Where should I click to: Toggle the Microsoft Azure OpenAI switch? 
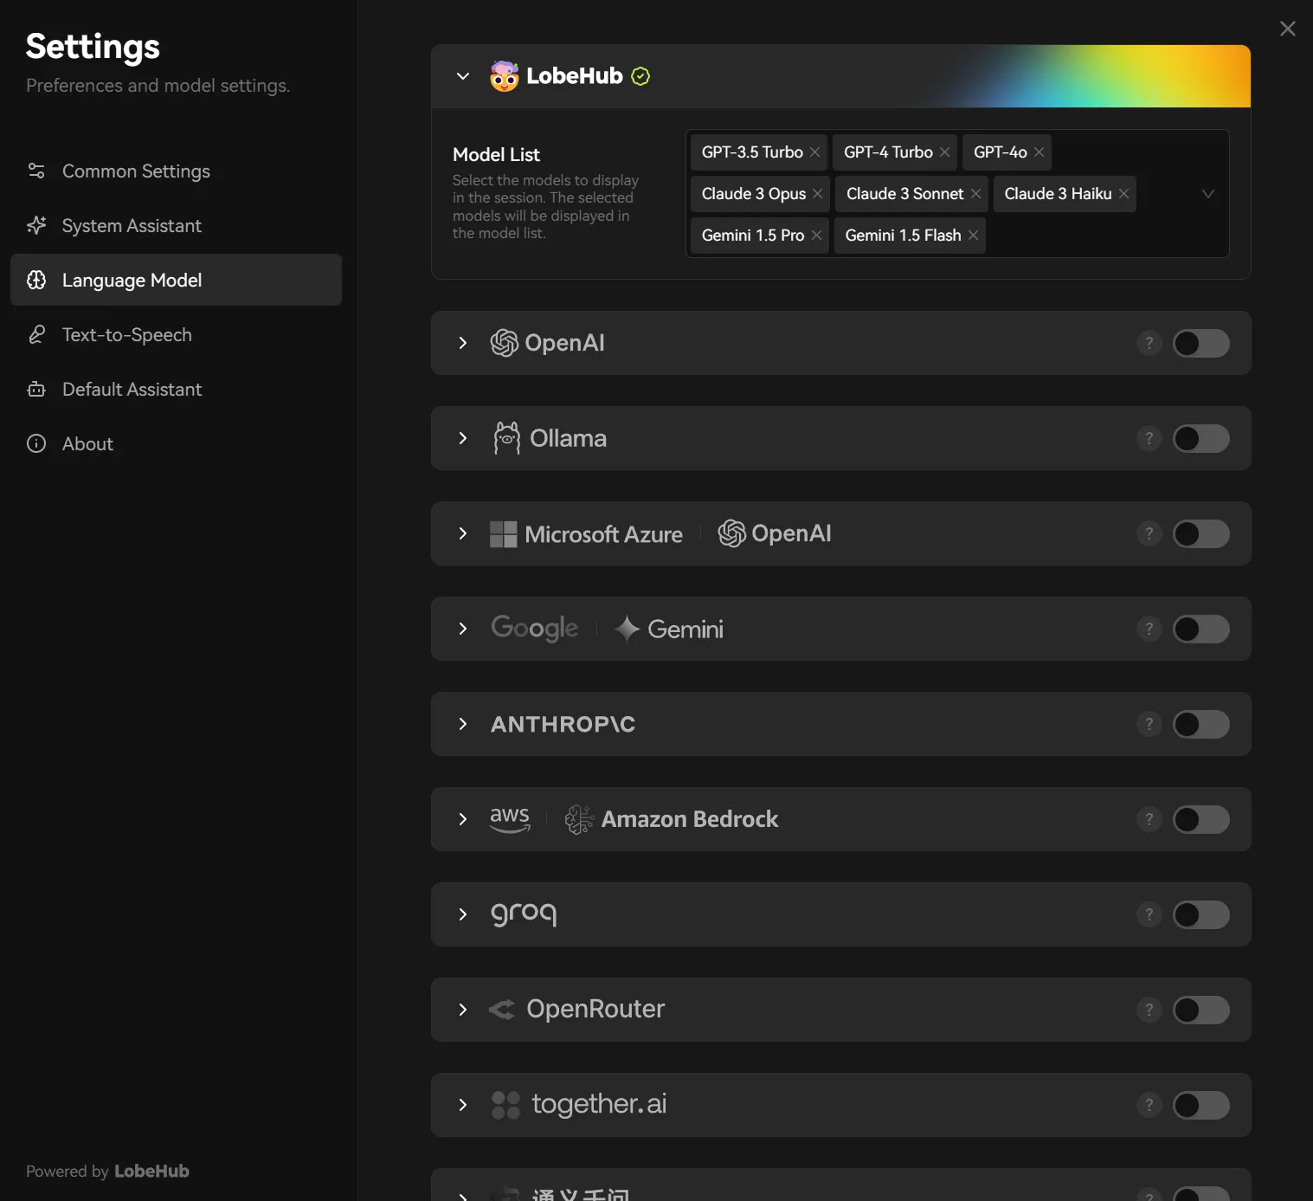(1201, 533)
